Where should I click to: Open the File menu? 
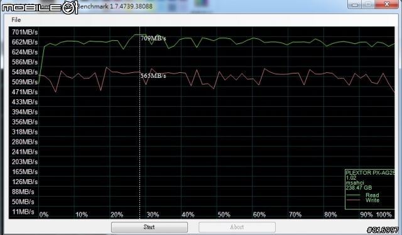coord(16,19)
